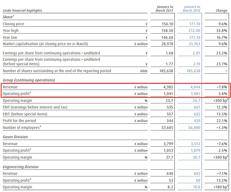Click the '(before special items)' earnings label
The image size is (231, 192).
(x=21, y=64)
